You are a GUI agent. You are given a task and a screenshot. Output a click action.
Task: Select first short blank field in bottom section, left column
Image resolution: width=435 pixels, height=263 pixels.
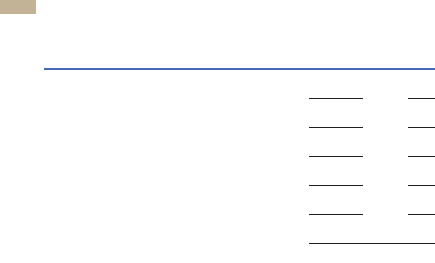[x=336, y=215]
